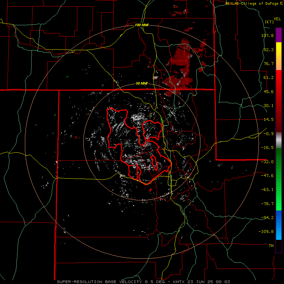Click the -16.5 legend value
Viewport: 284px width, 284px height.
click(x=267, y=148)
